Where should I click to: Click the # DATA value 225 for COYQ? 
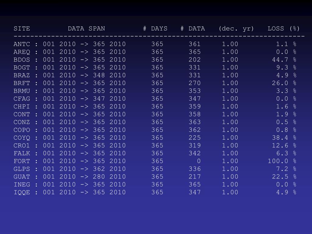[x=195, y=137]
